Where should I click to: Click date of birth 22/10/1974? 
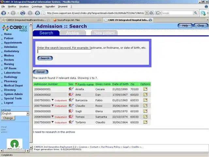pos(120,117)
